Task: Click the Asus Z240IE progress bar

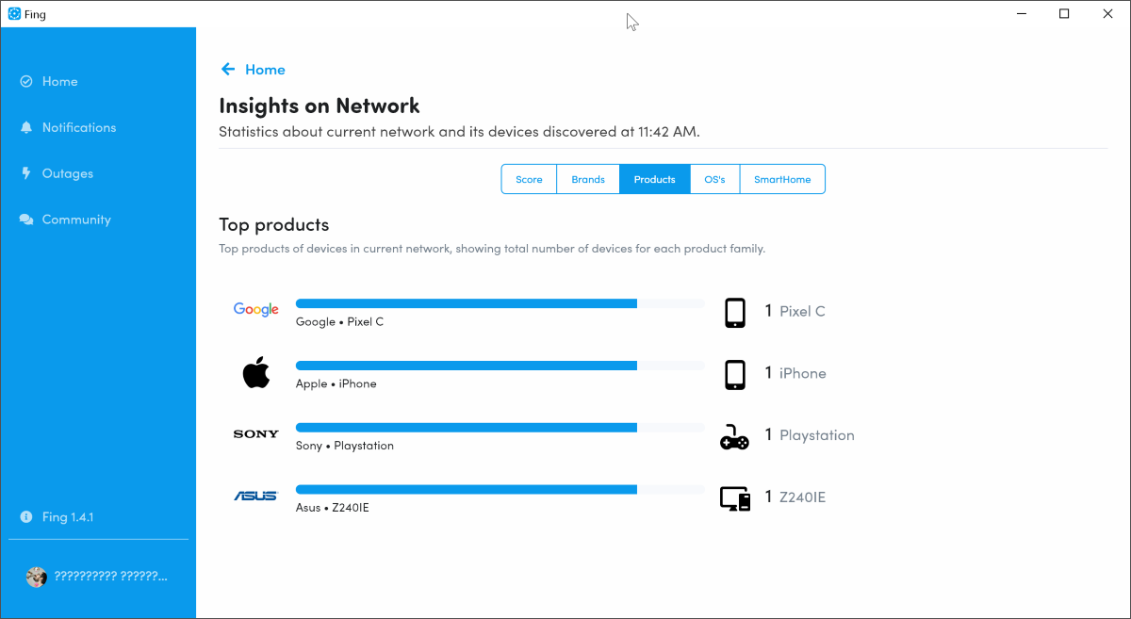Action: [x=500, y=490]
